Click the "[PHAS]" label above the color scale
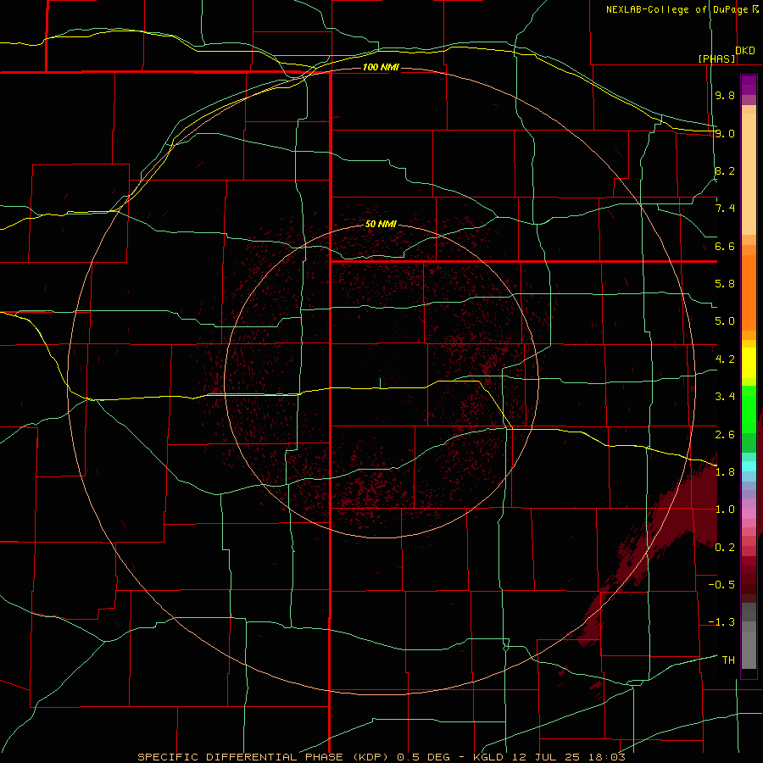Screen dimensions: 763x763 click(716, 58)
